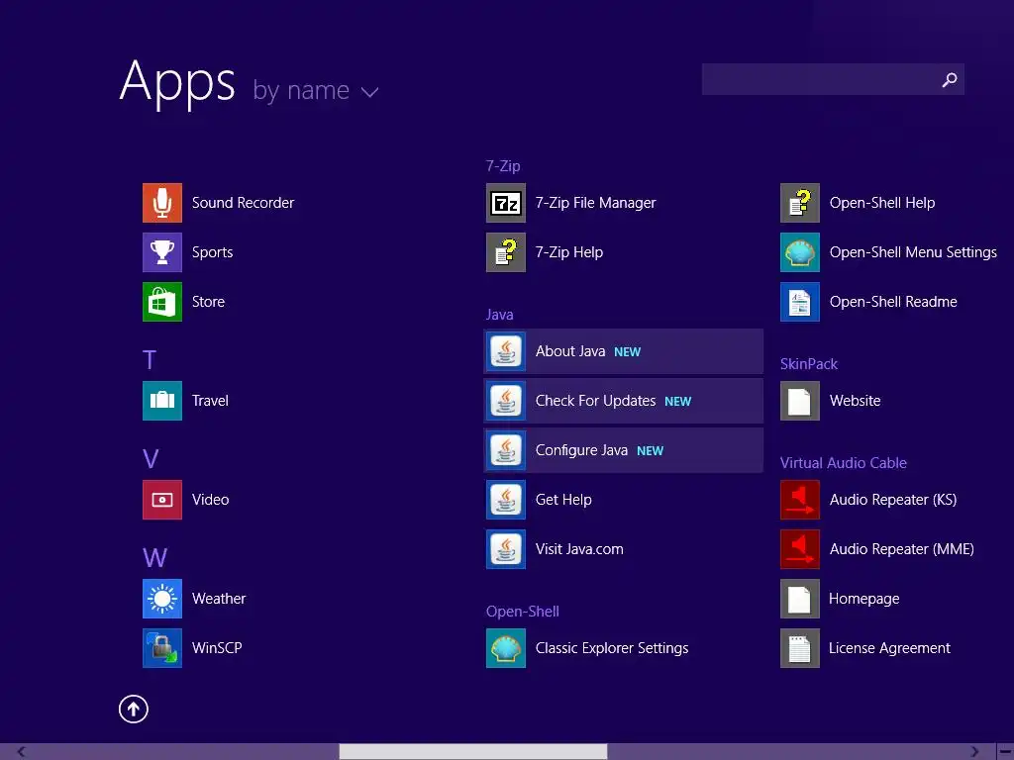1014x760 pixels.
Task: Click the Java Get Help icon
Action: tap(506, 500)
